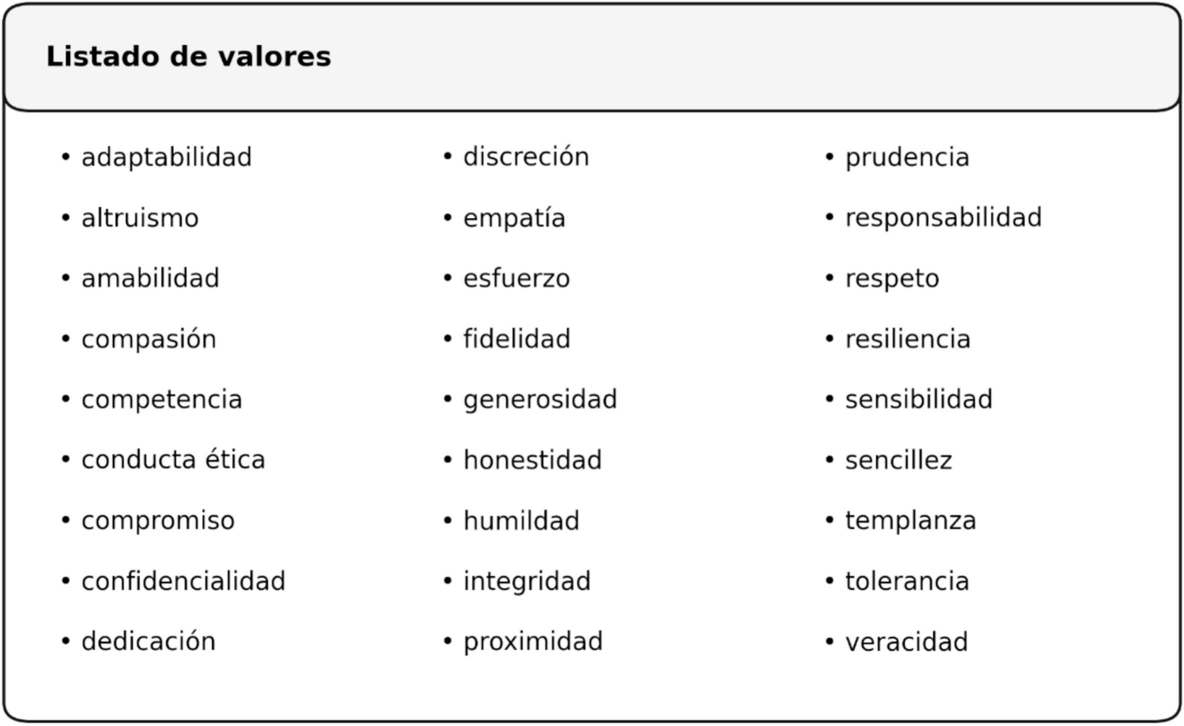This screenshot has height=726, width=1184.
Task: Select the word "empatía"
Action: click(514, 218)
